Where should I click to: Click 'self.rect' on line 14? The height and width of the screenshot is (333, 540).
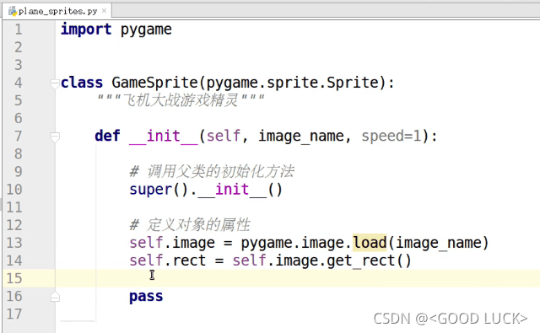[168, 260]
